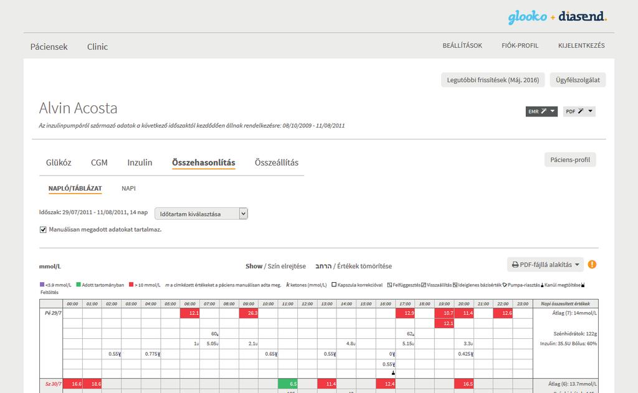Click the red 16.5 cell on Sz 30/7
Viewport: 638px width, 393px height.
(464, 384)
